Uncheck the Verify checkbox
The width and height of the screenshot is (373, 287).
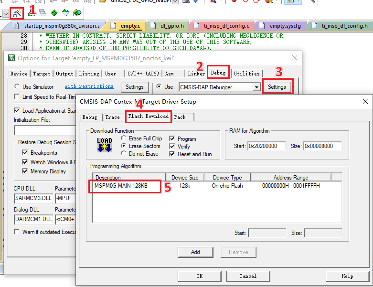172,146
